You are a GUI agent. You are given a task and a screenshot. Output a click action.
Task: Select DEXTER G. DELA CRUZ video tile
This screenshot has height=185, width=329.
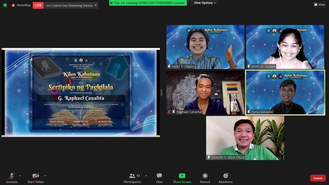coord(245,138)
